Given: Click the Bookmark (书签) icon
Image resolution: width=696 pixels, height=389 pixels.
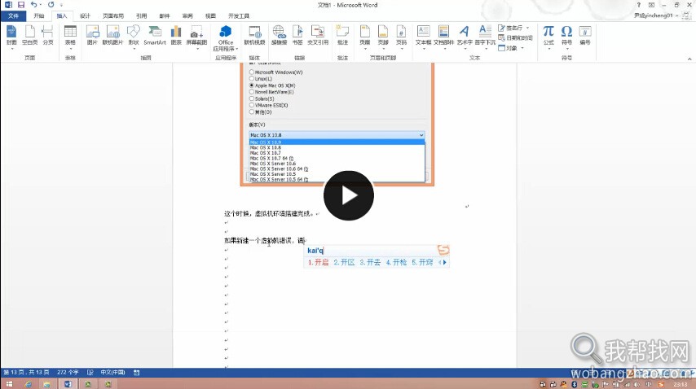Looking at the screenshot, I should click(x=297, y=35).
